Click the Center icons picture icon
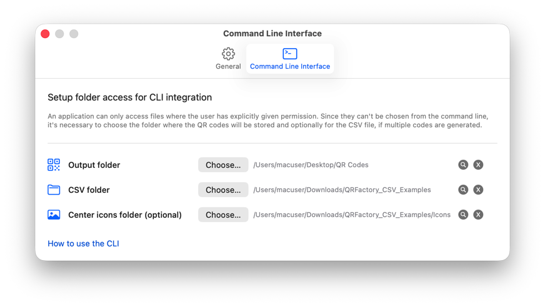Image resolution: width=545 pixels, height=307 pixels. click(54, 215)
